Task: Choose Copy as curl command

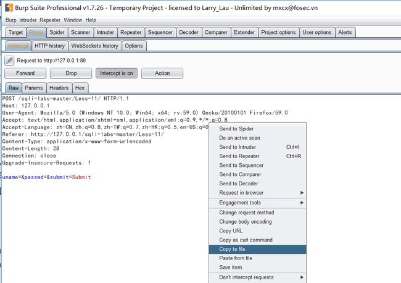Action: click(x=257, y=240)
